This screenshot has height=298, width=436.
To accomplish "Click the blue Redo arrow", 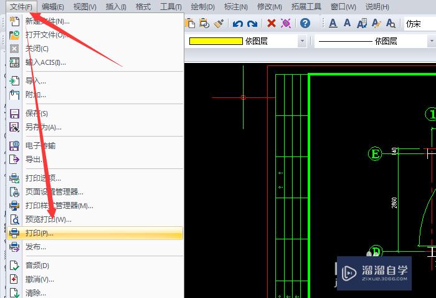I will click(x=252, y=24).
